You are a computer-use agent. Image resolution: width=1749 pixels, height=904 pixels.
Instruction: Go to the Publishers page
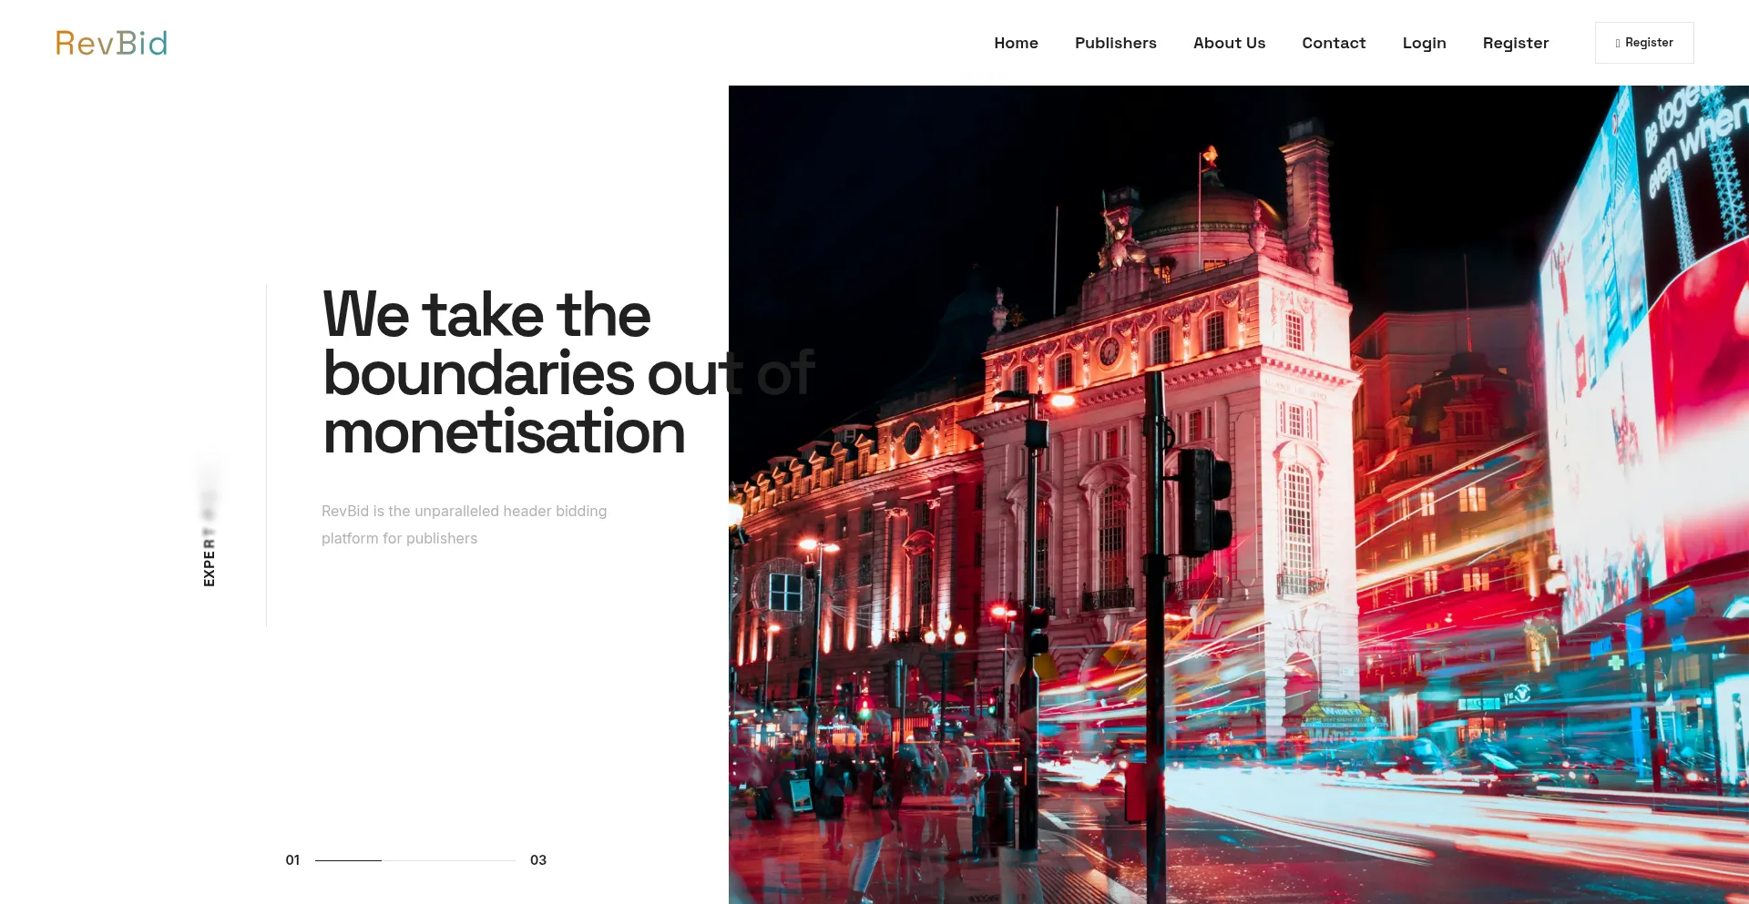pyautogui.click(x=1115, y=43)
